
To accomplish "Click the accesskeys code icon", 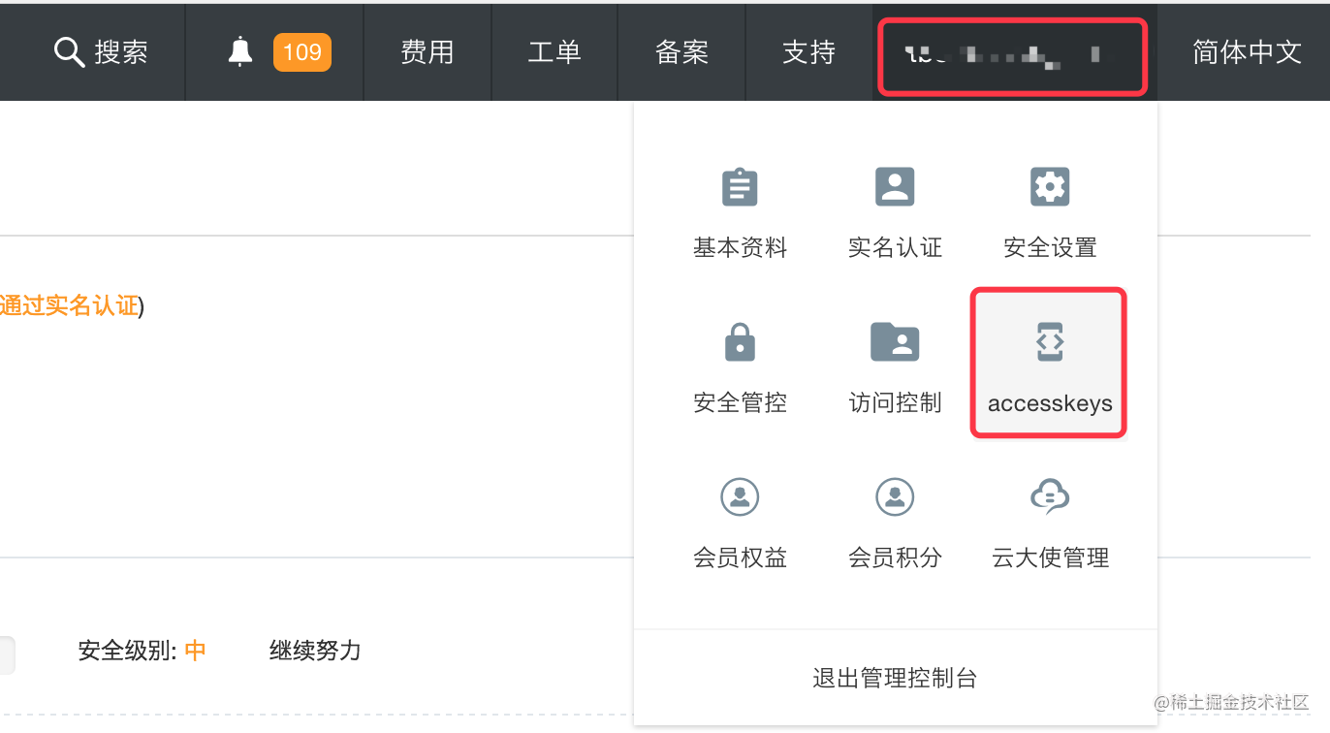I will (x=1050, y=342).
